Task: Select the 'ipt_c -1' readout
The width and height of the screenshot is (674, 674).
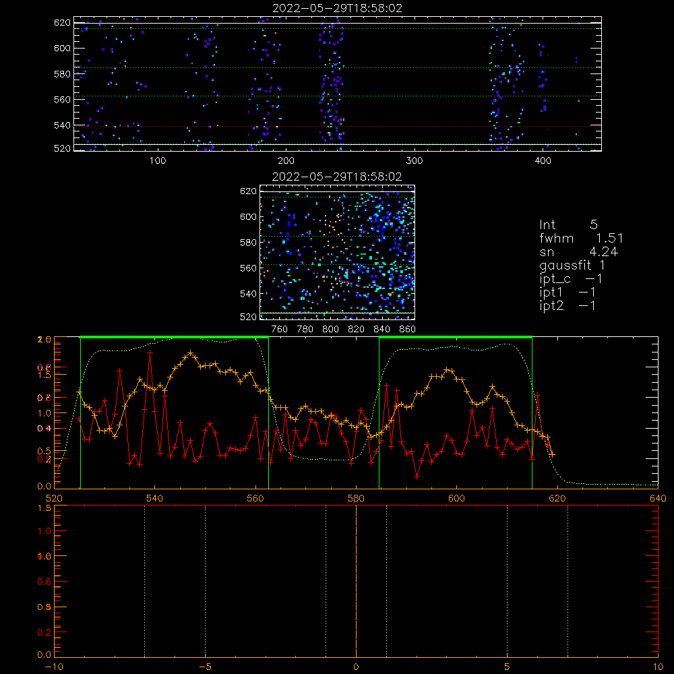Action: [571, 279]
